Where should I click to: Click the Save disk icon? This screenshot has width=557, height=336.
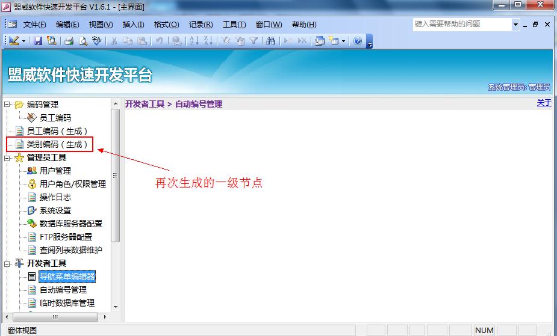[x=38, y=41]
